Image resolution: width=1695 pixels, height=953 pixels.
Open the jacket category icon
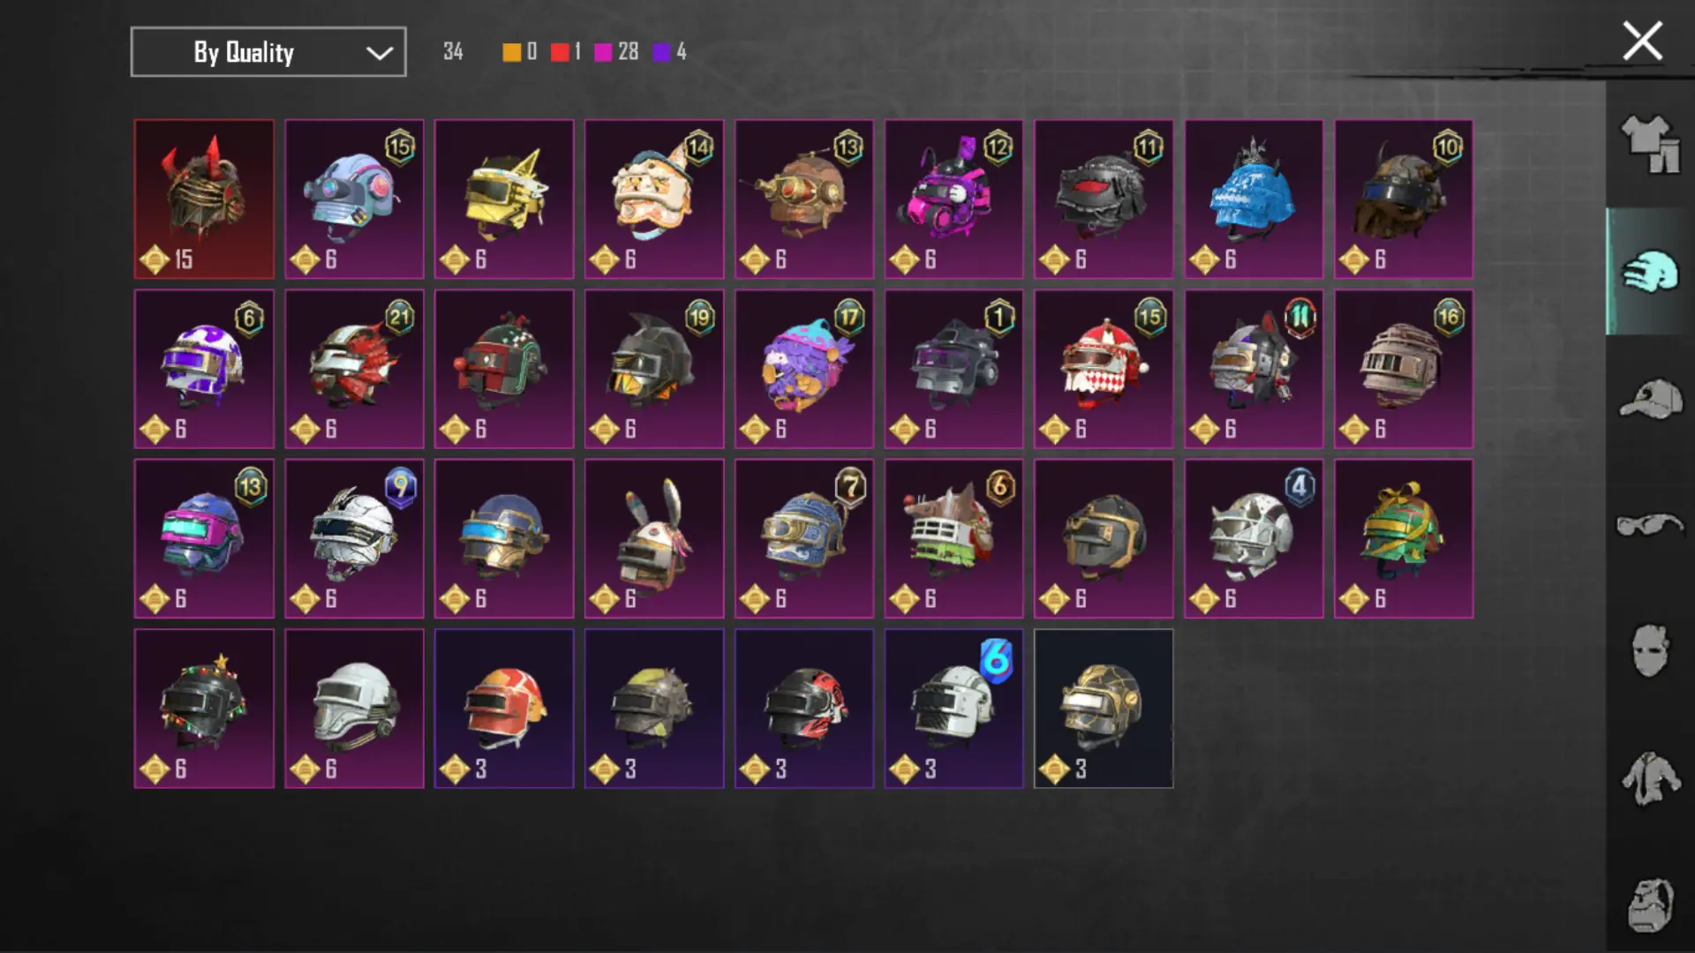click(1649, 778)
